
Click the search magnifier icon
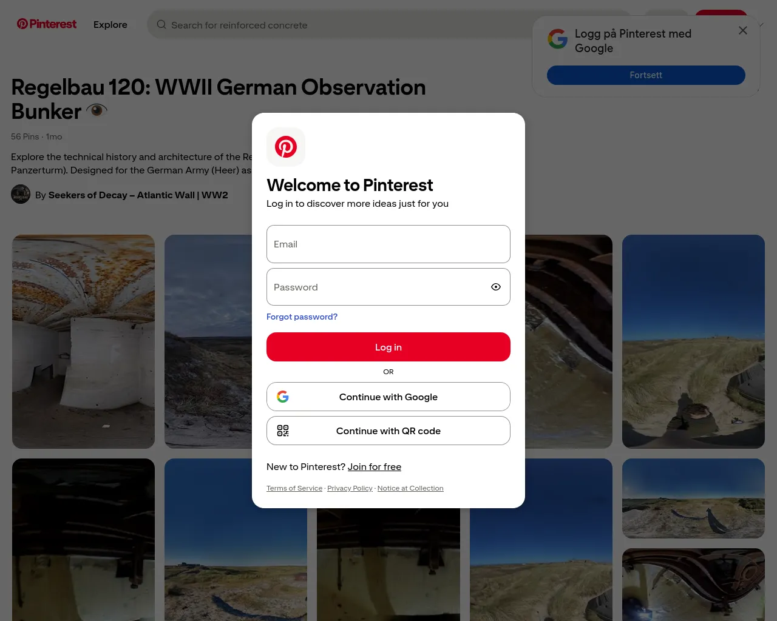161,25
